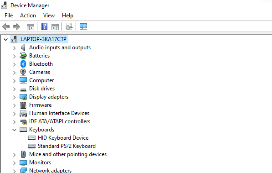272x173 pixels.
Task: Select the LAPTOP-3KA17CTP label
Action: tap(43, 39)
